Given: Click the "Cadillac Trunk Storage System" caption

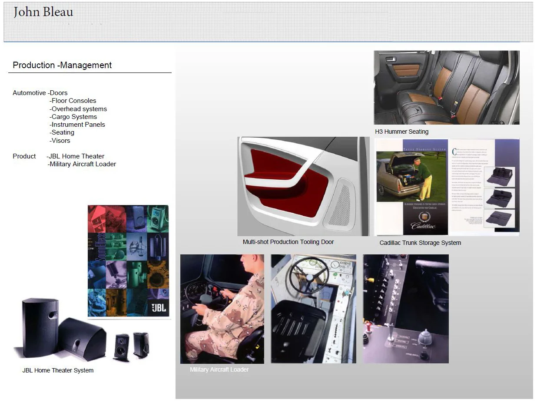Looking at the screenshot, I should [420, 243].
